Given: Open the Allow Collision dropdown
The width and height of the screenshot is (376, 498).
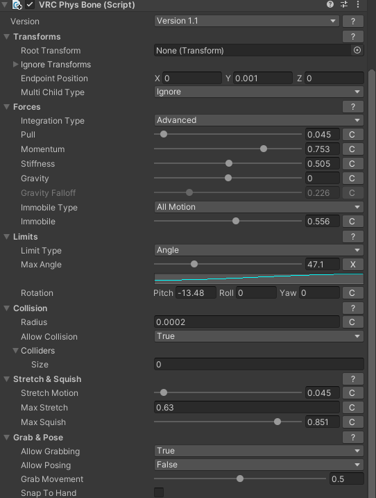Looking at the screenshot, I should 259,336.
